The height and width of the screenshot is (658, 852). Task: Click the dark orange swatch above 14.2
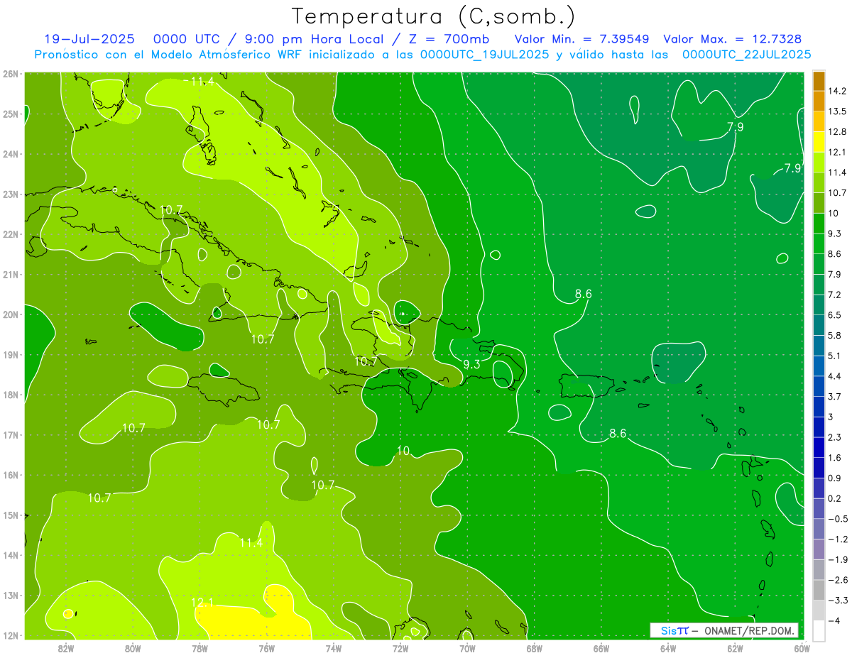(819, 81)
